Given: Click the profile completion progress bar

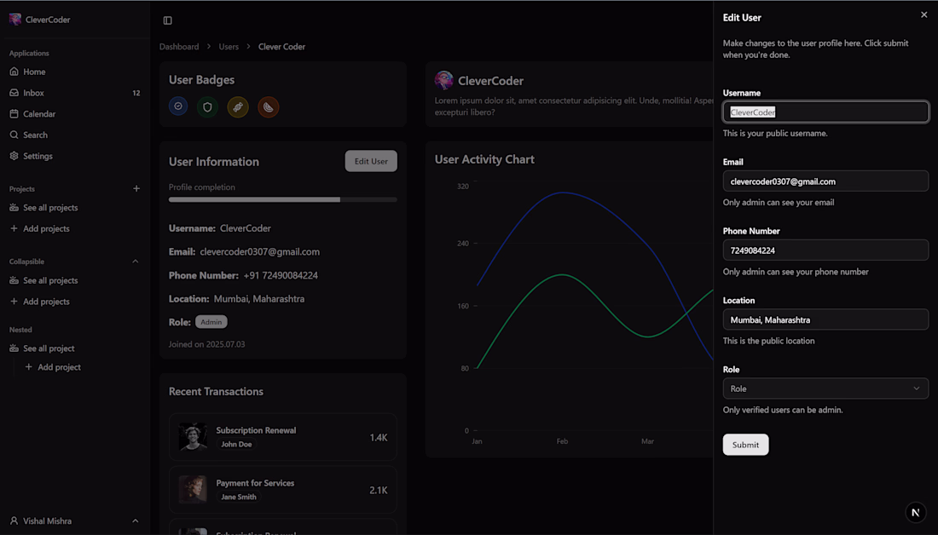Looking at the screenshot, I should coord(283,199).
